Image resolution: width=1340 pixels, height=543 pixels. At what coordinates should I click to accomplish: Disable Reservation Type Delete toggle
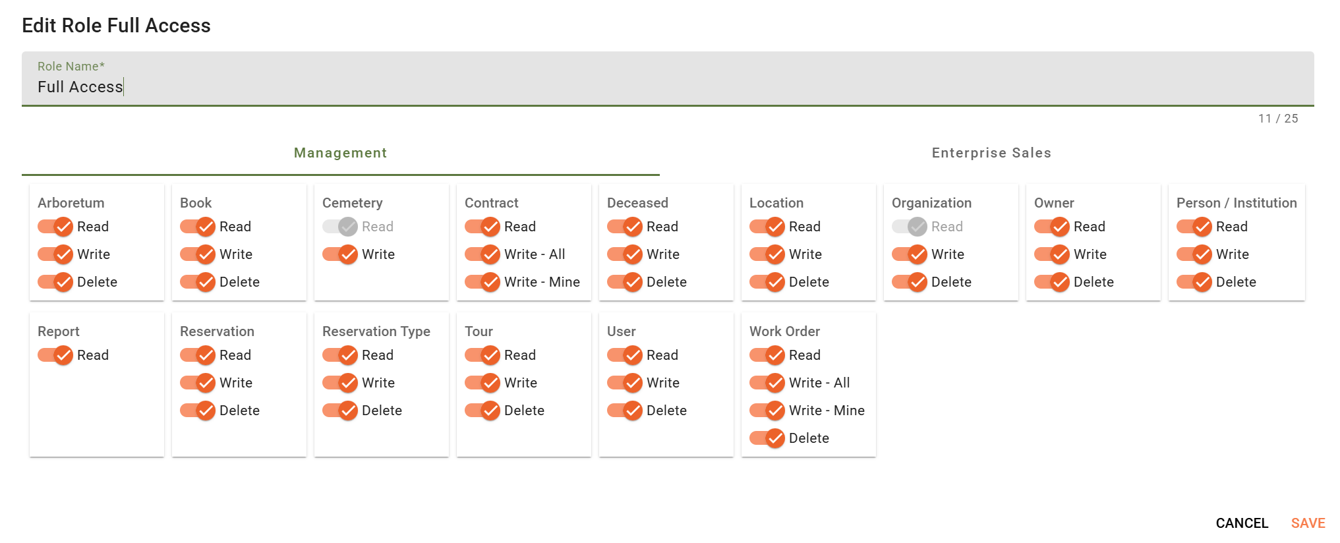point(341,411)
